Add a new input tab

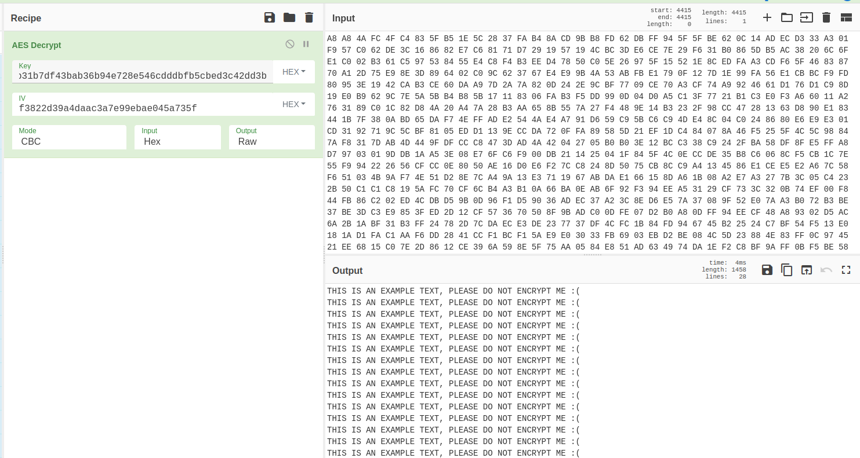click(767, 17)
